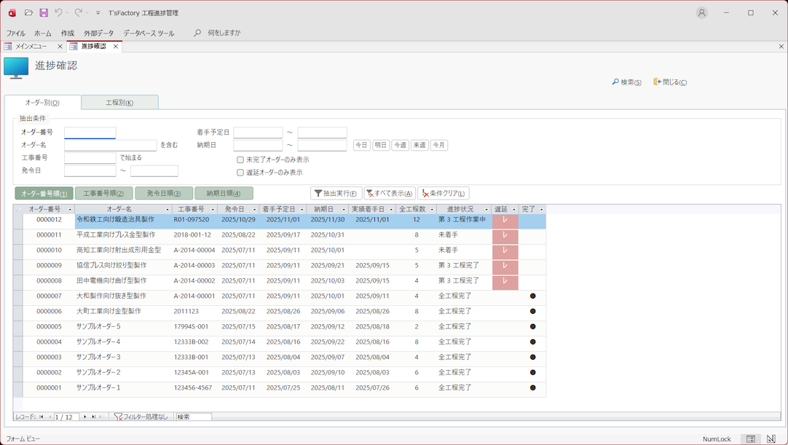Click the 検索 magnifier button
This screenshot has width=788, height=445.
626,82
